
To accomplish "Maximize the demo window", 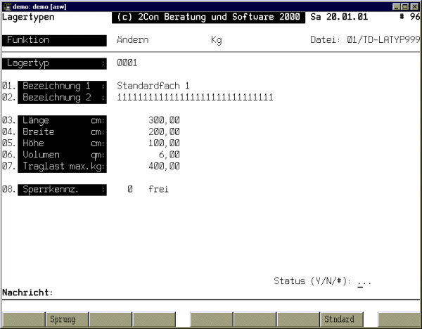I will tap(405, 6).
